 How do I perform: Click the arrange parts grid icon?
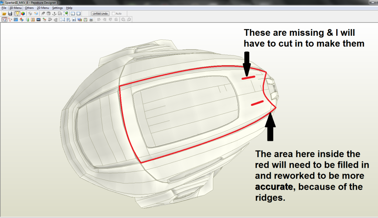(x=68, y=20)
